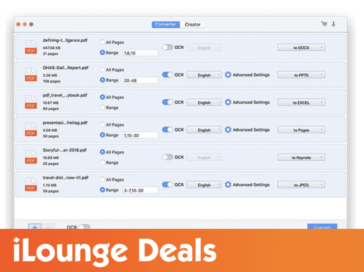Click the Advanced Settings gear for presentaci...freitag.pdf

click(228, 130)
